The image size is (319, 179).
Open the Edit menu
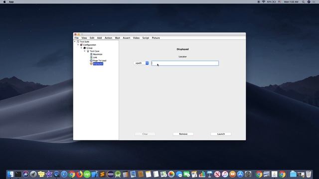coord(92,38)
